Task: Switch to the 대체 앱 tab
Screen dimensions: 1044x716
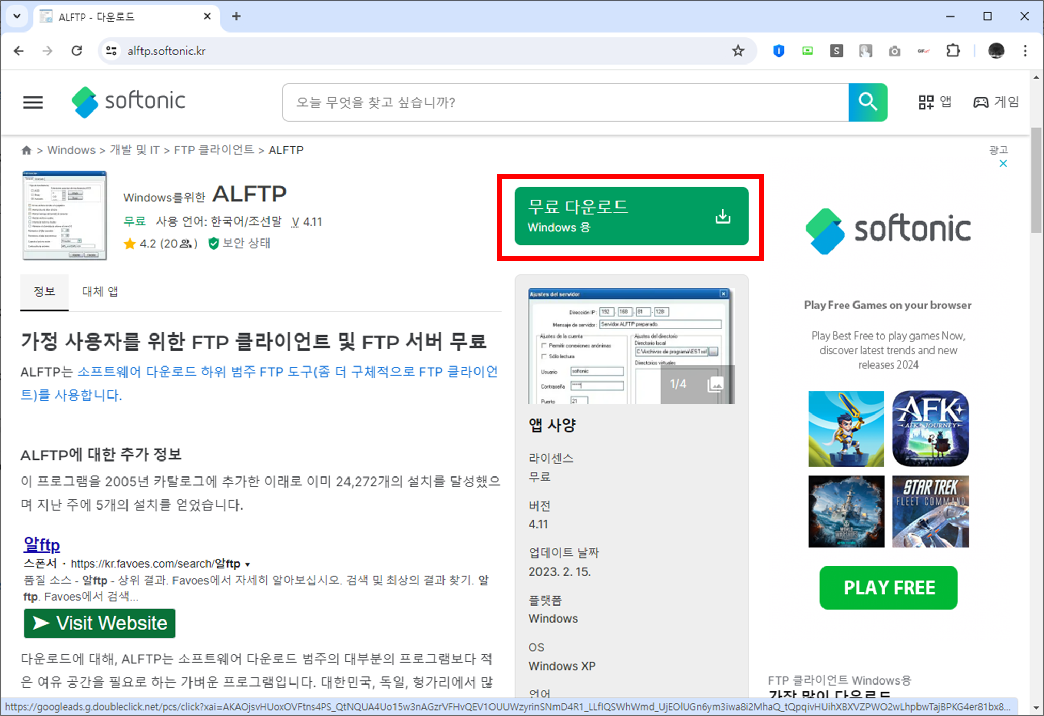Action: pyautogui.click(x=100, y=291)
